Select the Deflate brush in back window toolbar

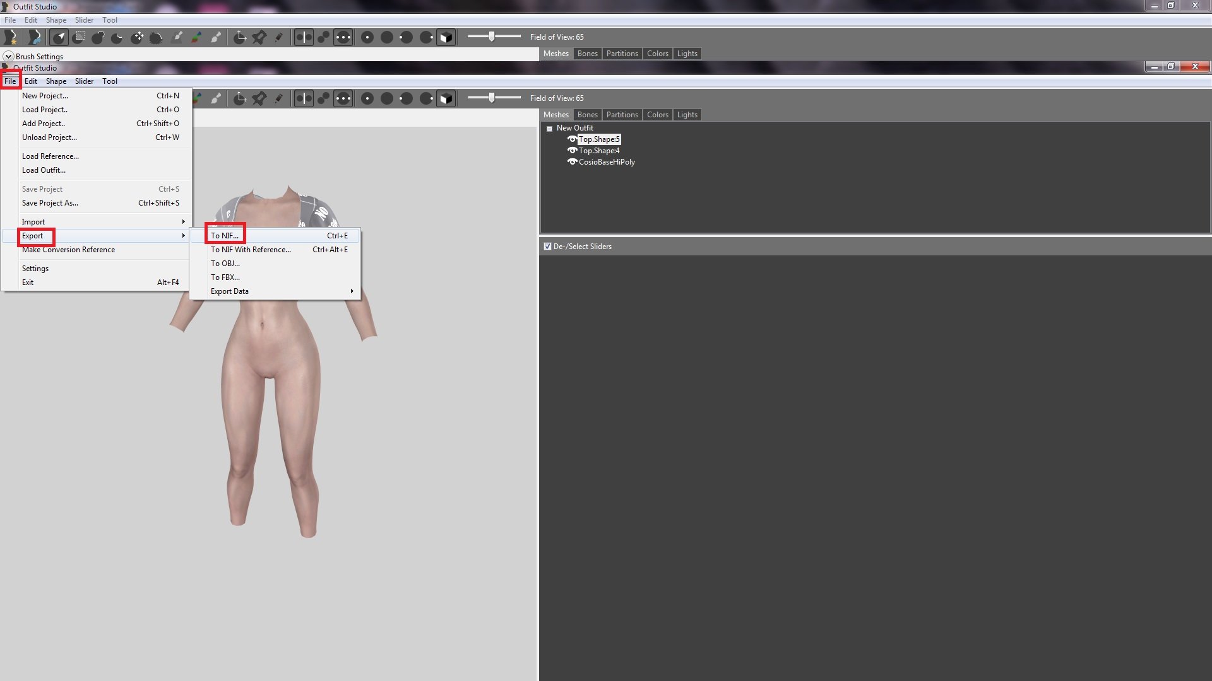117,37
